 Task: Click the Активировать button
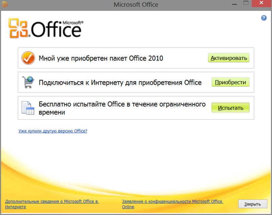point(228,58)
